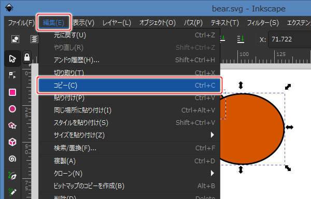311x199 pixels.
Task: Expand サイズを貼り付け(Z) submenu
Action: tap(129, 135)
